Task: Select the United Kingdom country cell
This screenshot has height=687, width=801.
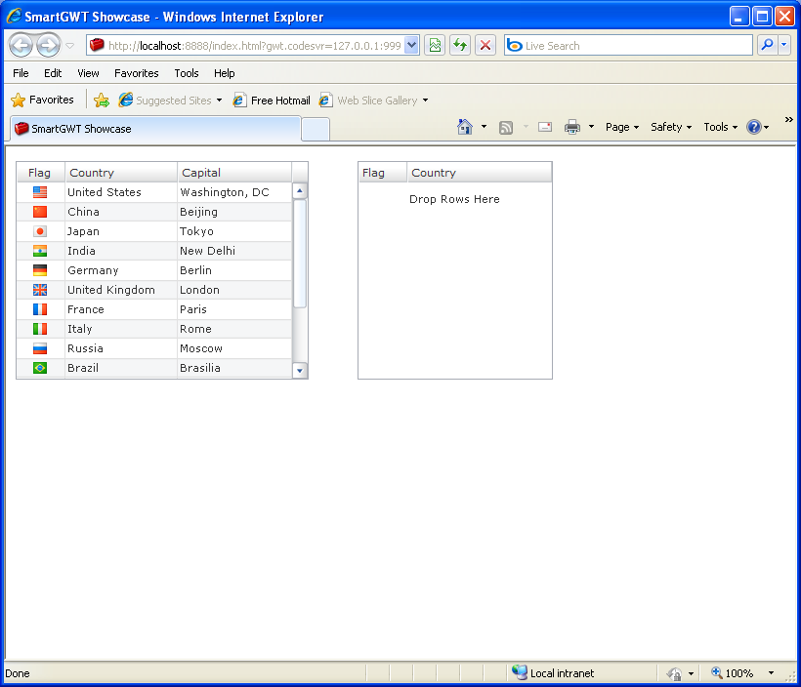Action: (121, 290)
